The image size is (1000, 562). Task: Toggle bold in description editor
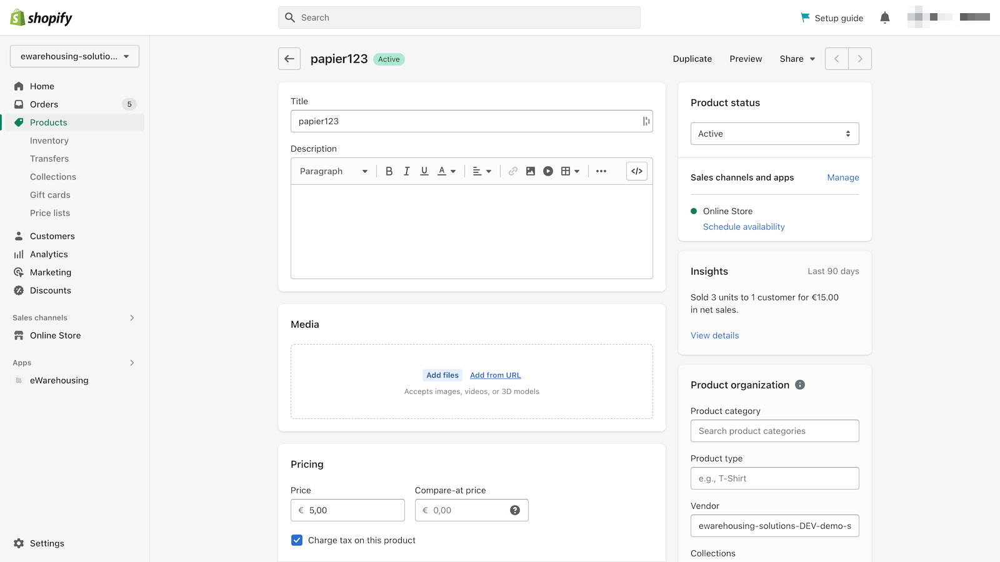click(x=389, y=171)
